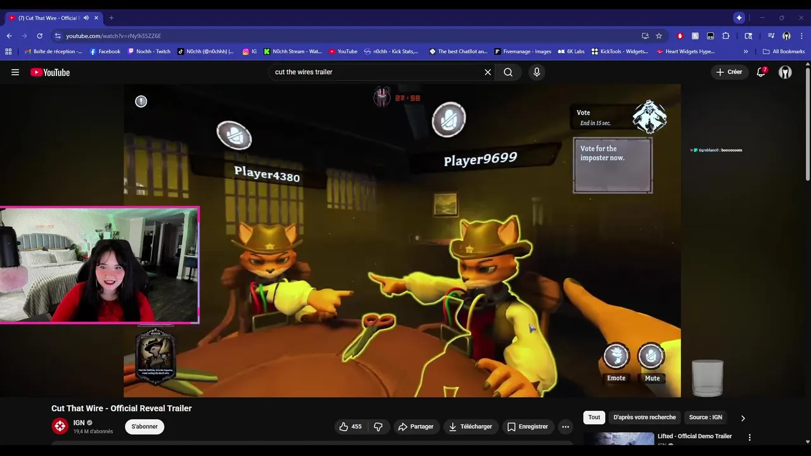Screen dimensions: 811x456
Task: Run search with the magnifier button
Action: tap(508, 72)
